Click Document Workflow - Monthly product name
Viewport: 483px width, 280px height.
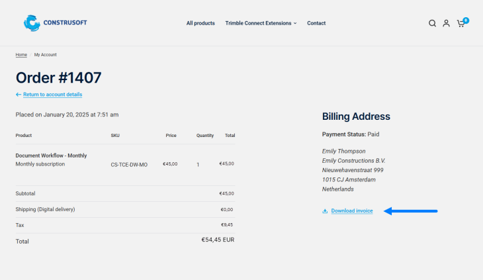(51, 156)
